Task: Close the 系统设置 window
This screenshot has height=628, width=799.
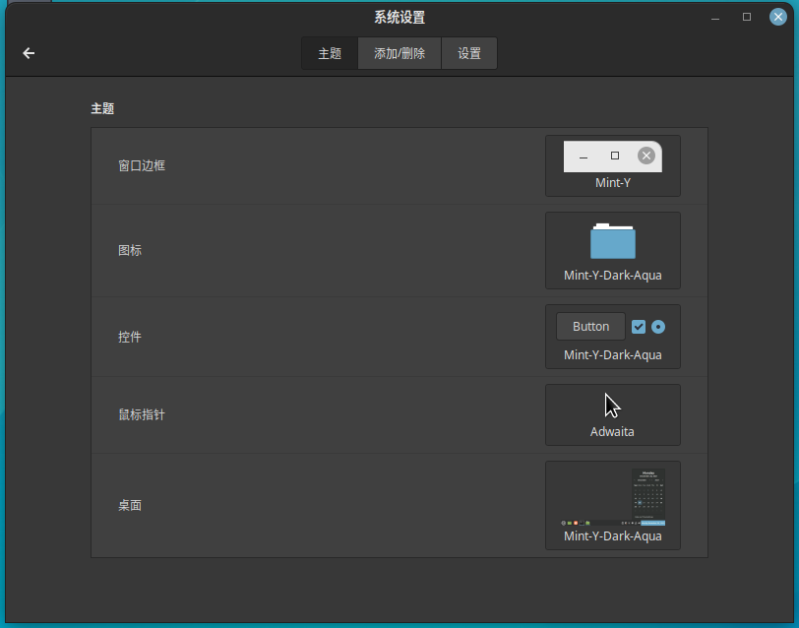Action: pyautogui.click(x=777, y=17)
